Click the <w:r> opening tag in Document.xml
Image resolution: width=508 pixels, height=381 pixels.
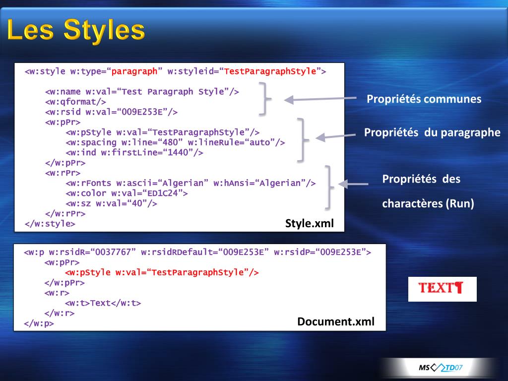57,293
